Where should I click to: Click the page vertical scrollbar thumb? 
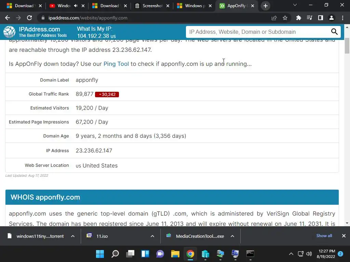347,46
